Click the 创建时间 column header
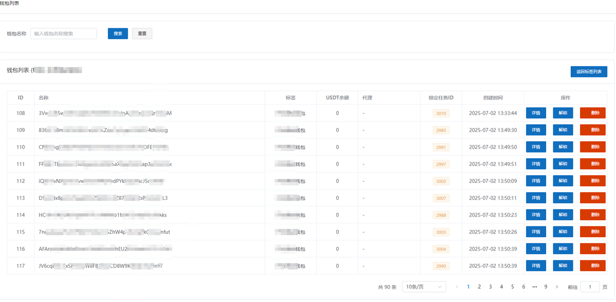Viewport: 616px width, 302px height. [x=493, y=98]
